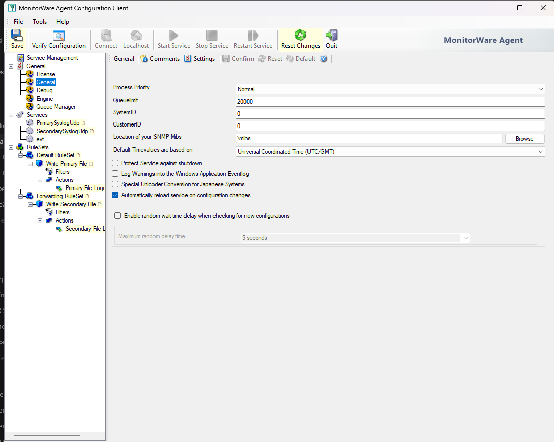
Task: Collapse Actions under Write Primary File
Action: pos(40,180)
